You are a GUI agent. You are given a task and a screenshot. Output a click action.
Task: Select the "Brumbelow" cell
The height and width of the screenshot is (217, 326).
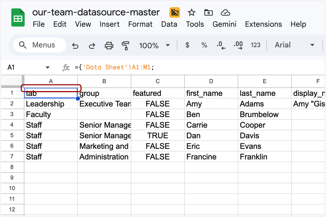coord(265,114)
